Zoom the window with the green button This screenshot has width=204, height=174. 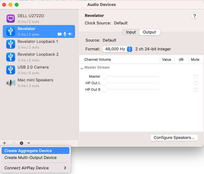coord(17,5)
